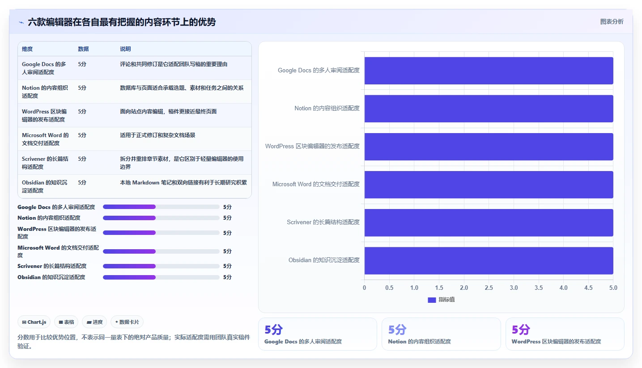The width and height of the screenshot is (642, 368).
Task: Click the icon beside the page title
Action: (21, 22)
